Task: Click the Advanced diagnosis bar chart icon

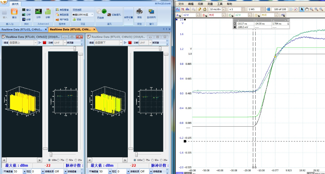Action: pos(48,12)
